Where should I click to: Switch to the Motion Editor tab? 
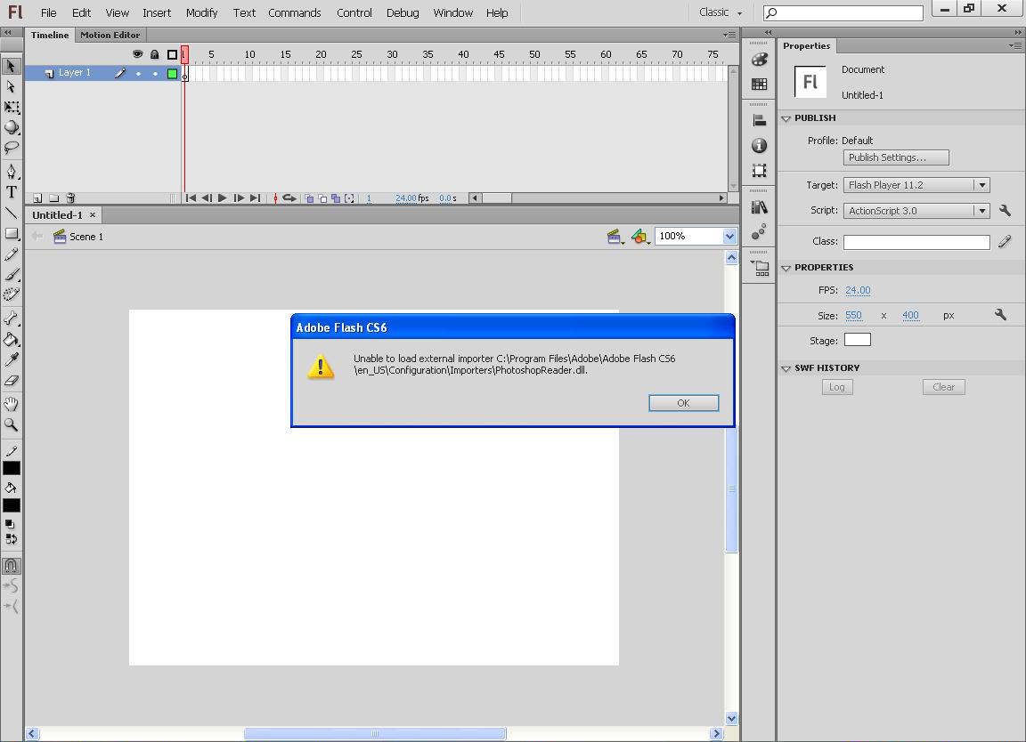tap(110, 35)
